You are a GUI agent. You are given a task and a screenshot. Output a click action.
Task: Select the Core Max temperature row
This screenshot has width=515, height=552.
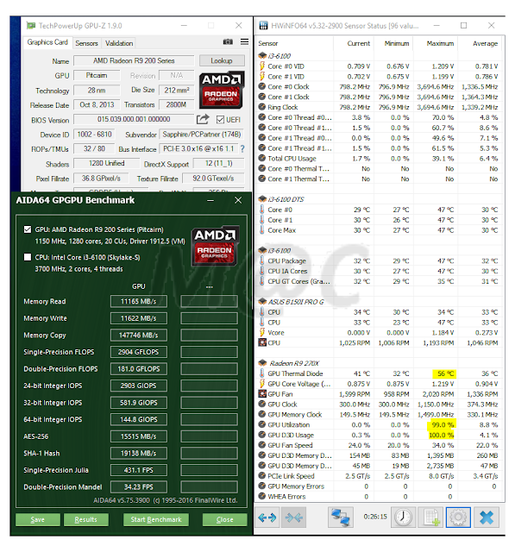click(x=379, y=230)
